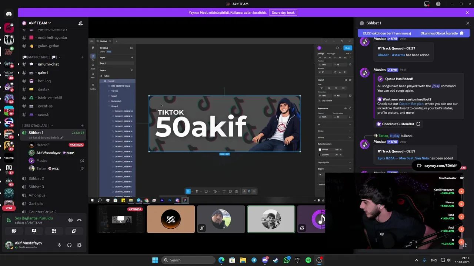Edit channel status pencil under Söhbət 1

tap(62, 138)
